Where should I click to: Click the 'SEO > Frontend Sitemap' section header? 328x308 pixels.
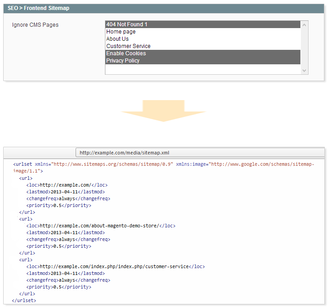pyautogui.click(x=38, y=8)
